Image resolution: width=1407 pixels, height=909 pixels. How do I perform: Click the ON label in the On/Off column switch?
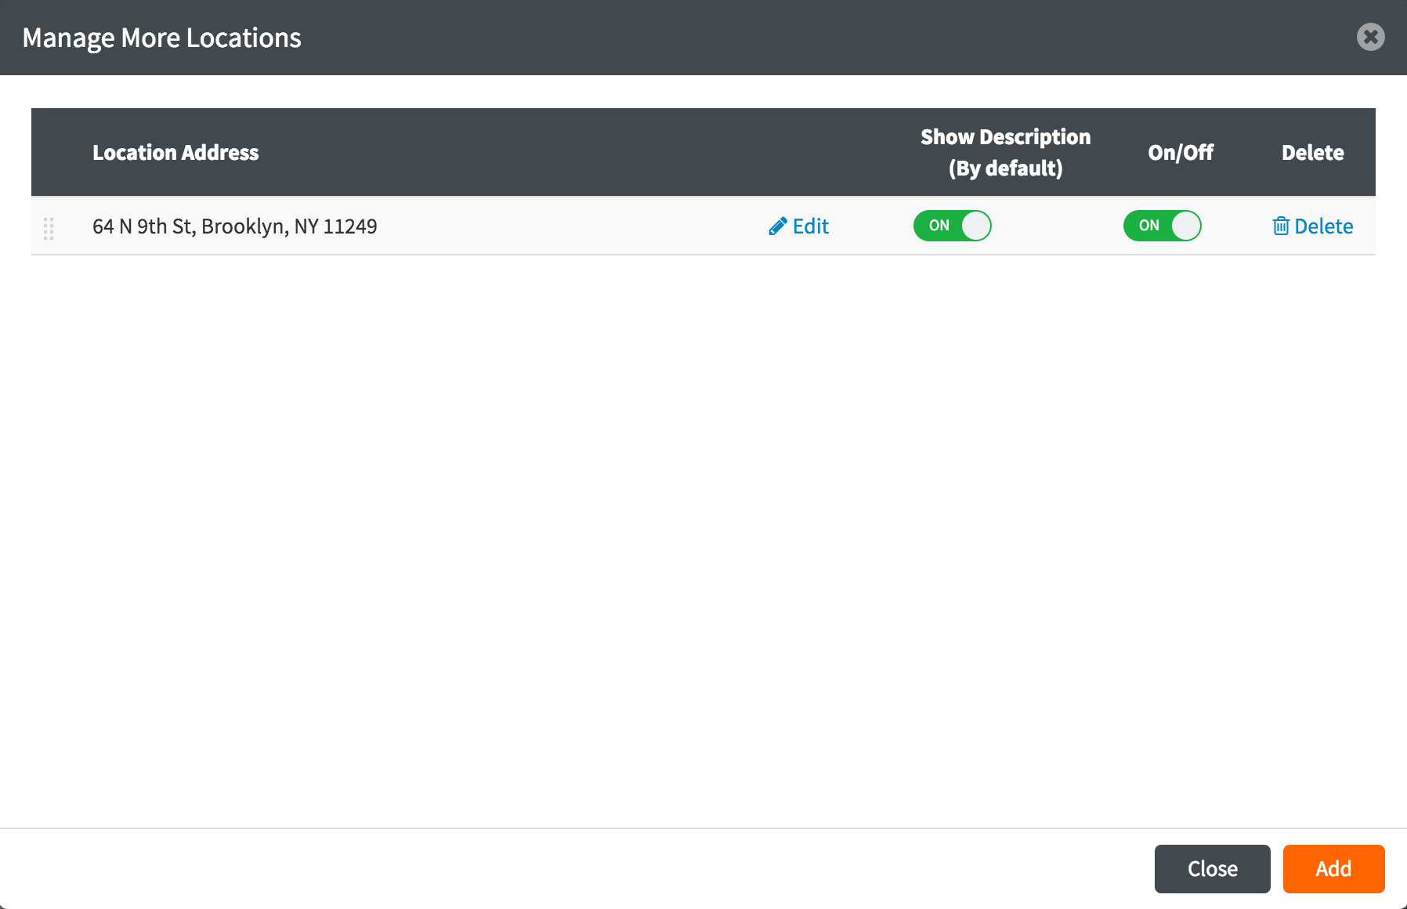click(1148, 226)
